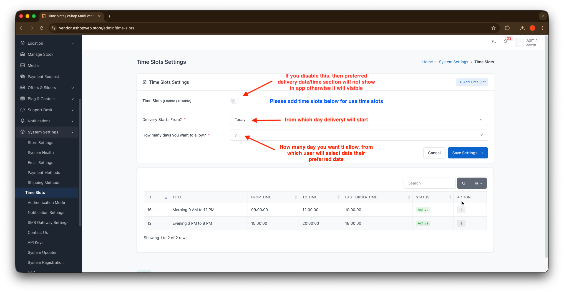Open action menu for Evening slot row
Image resolution: width=564 pixels, height=293 pixels.
tap(461, 224)
